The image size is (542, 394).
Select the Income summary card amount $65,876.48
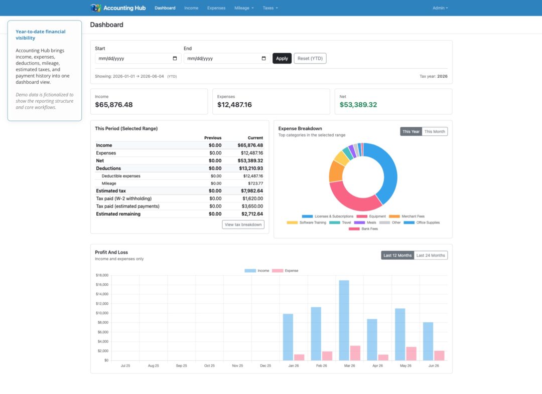tap(114, 105)
